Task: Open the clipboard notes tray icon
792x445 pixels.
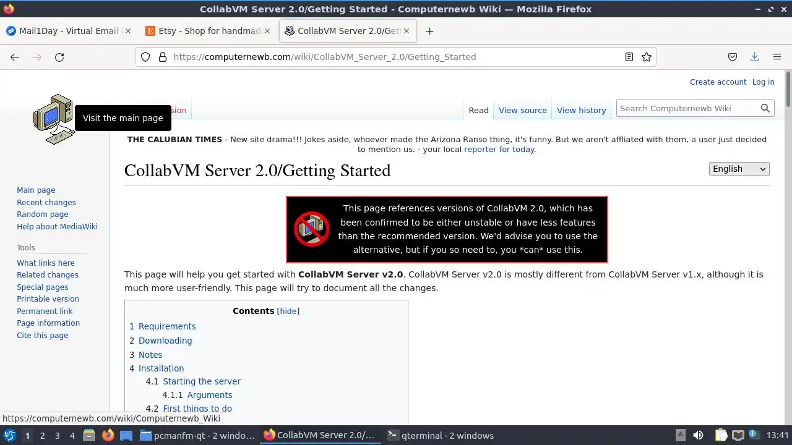Action: 721,435
